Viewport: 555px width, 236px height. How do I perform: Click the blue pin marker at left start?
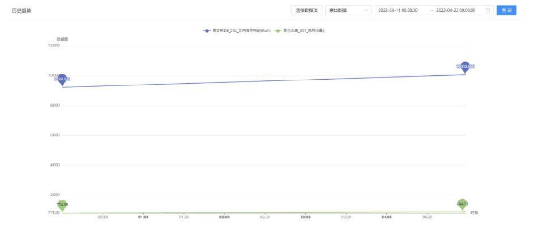point(62,79)
